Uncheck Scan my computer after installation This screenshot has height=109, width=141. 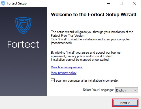(x=53, y=80)
